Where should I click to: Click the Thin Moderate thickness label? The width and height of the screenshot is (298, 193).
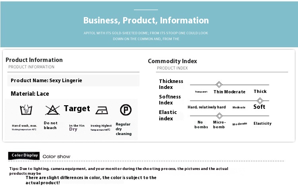229,92
